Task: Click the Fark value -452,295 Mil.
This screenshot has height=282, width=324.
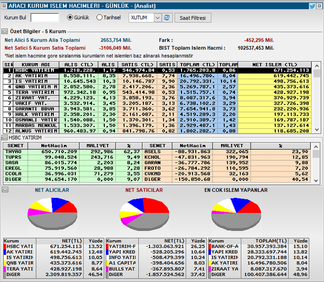Action: 259,40
